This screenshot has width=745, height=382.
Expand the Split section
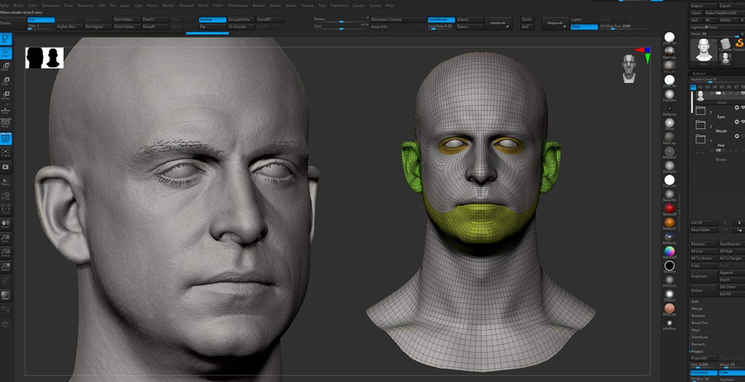pyautogui.click(x=695, y=301)
